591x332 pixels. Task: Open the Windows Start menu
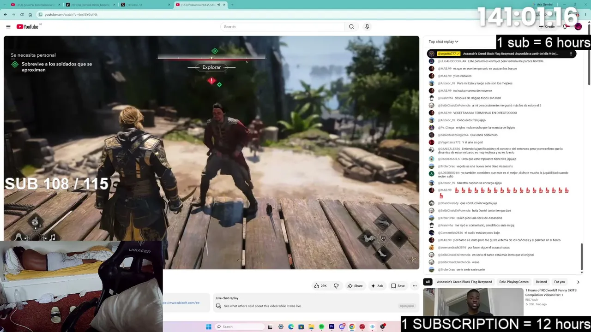209,327
